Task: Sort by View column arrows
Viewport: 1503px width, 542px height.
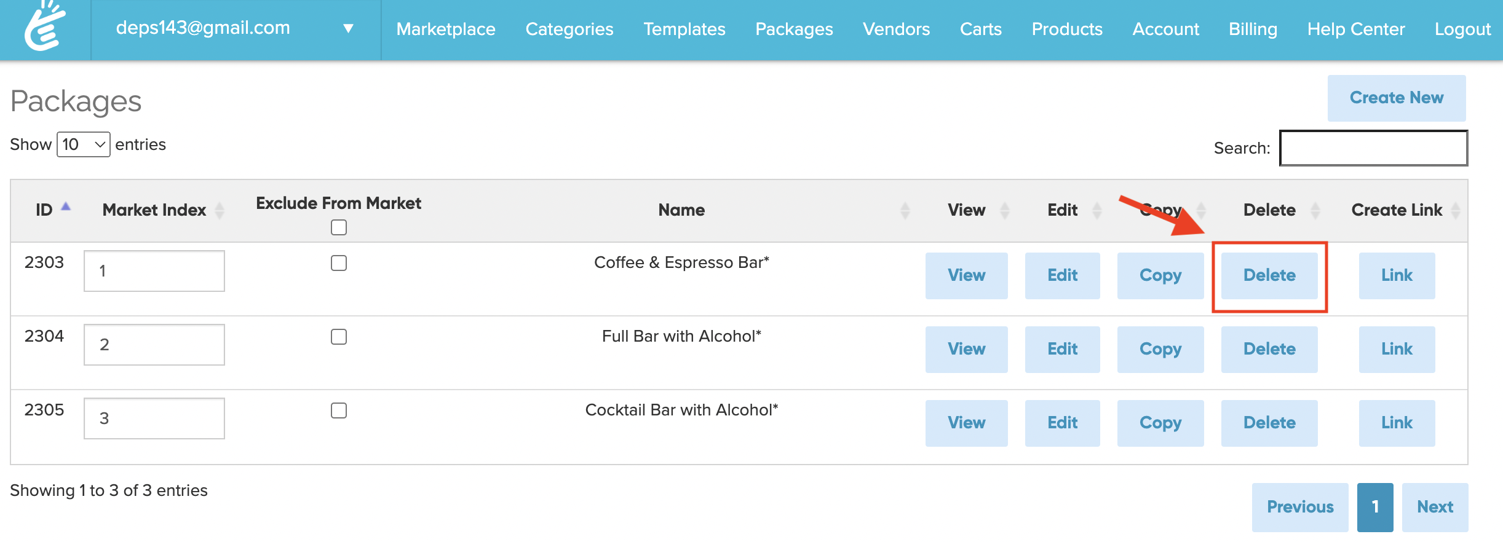Action: 1005,211
